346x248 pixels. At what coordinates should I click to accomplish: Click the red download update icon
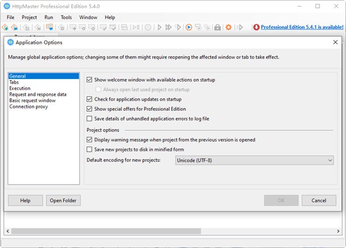pyautogui.click(x=256, y=27)
